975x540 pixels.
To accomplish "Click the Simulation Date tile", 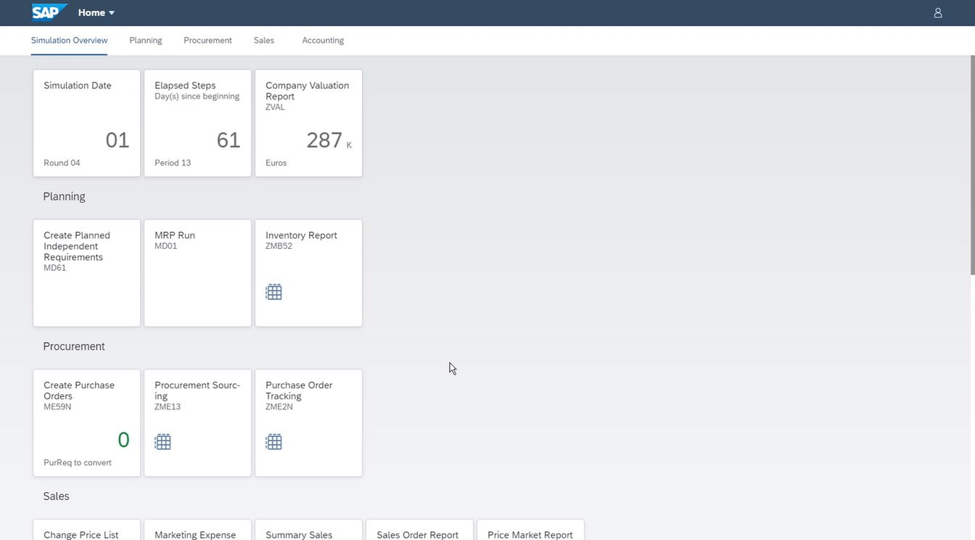I will point(86,123).
